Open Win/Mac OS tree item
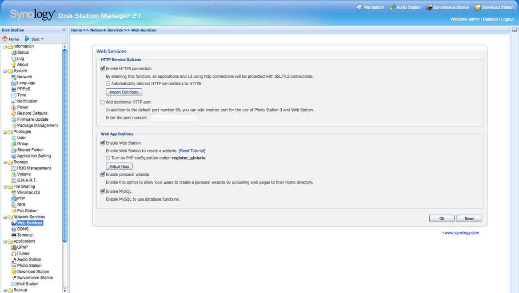Viewport: 519px width, 293px height. 28,193
